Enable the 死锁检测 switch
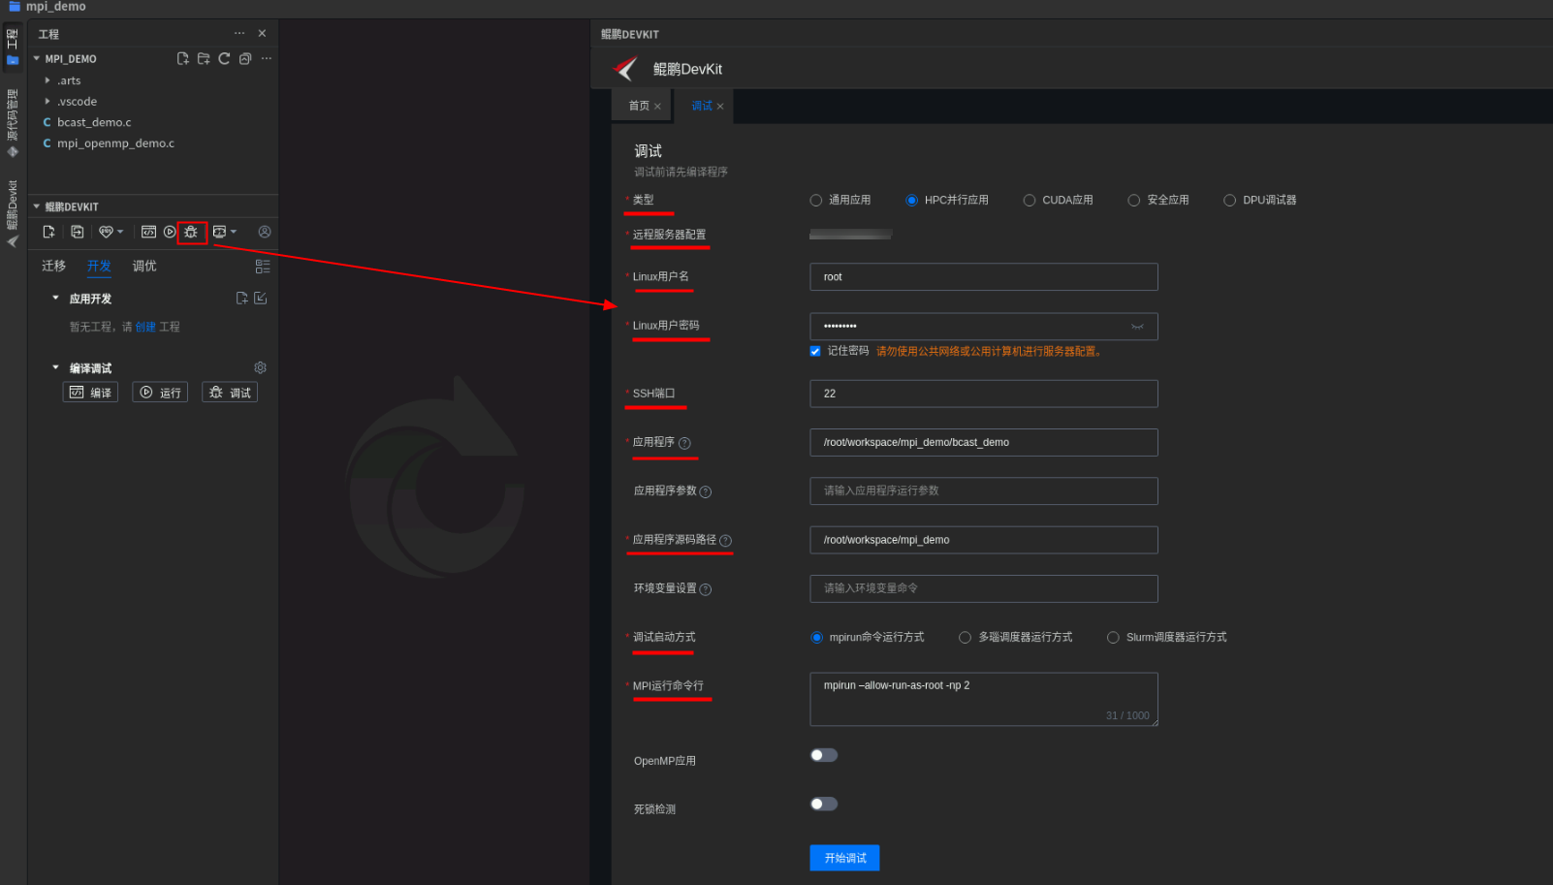This screenshot has height=885, width=1553. tap(824, 804)
